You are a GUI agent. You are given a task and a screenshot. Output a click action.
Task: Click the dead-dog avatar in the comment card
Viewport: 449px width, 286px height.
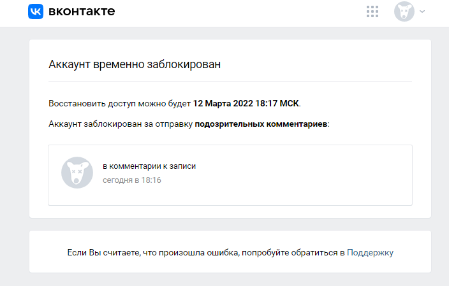click(x=77, y=173)
